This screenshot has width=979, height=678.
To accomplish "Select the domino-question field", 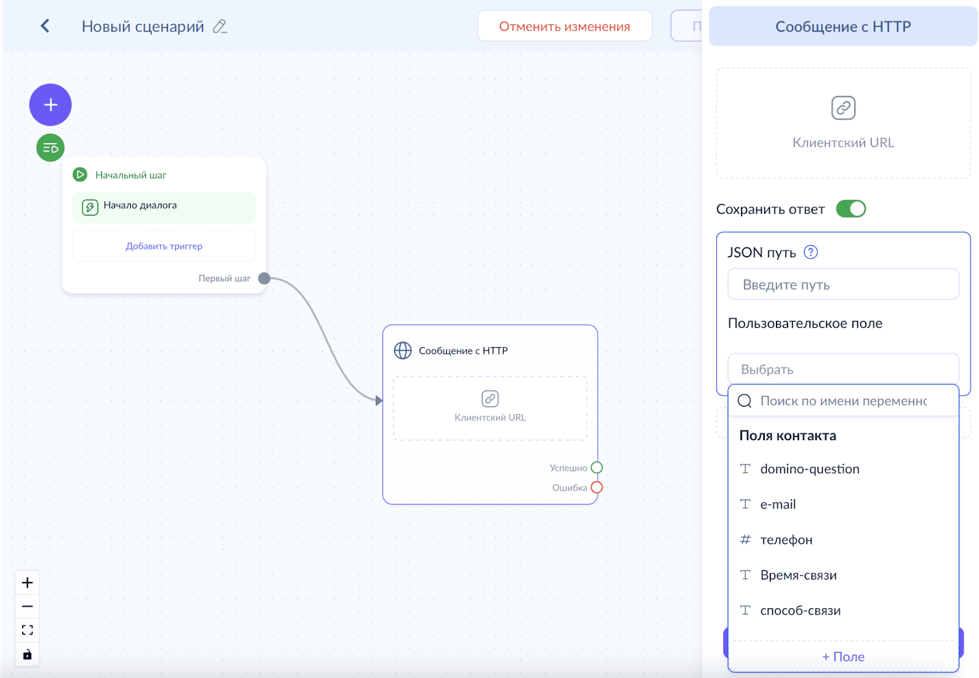I will [843, 469].
